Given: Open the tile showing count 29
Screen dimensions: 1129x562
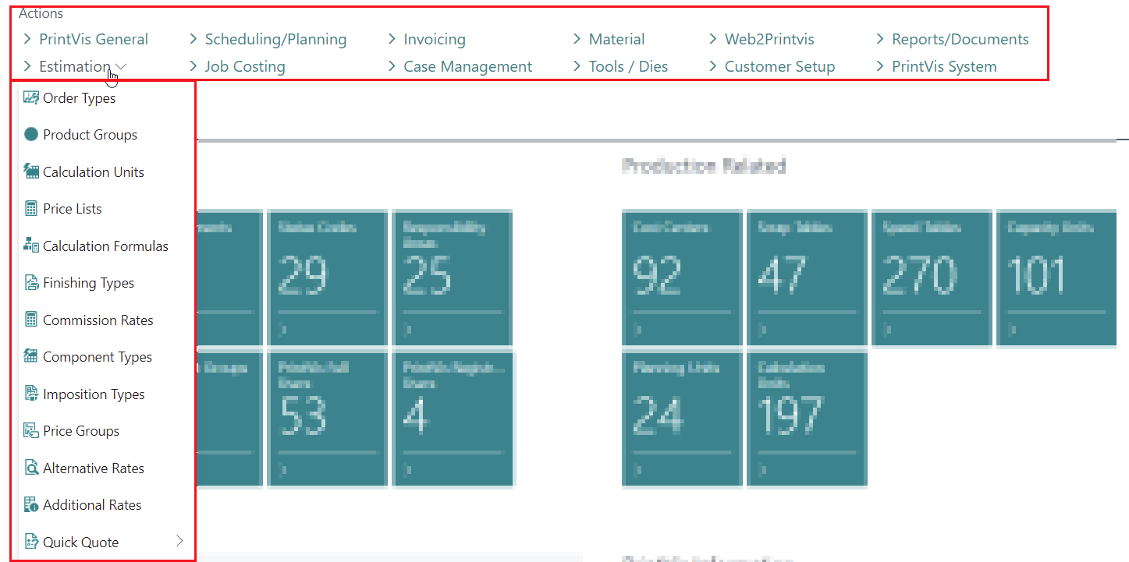Looking at the screenshot, I should click(x=327, y=277).
